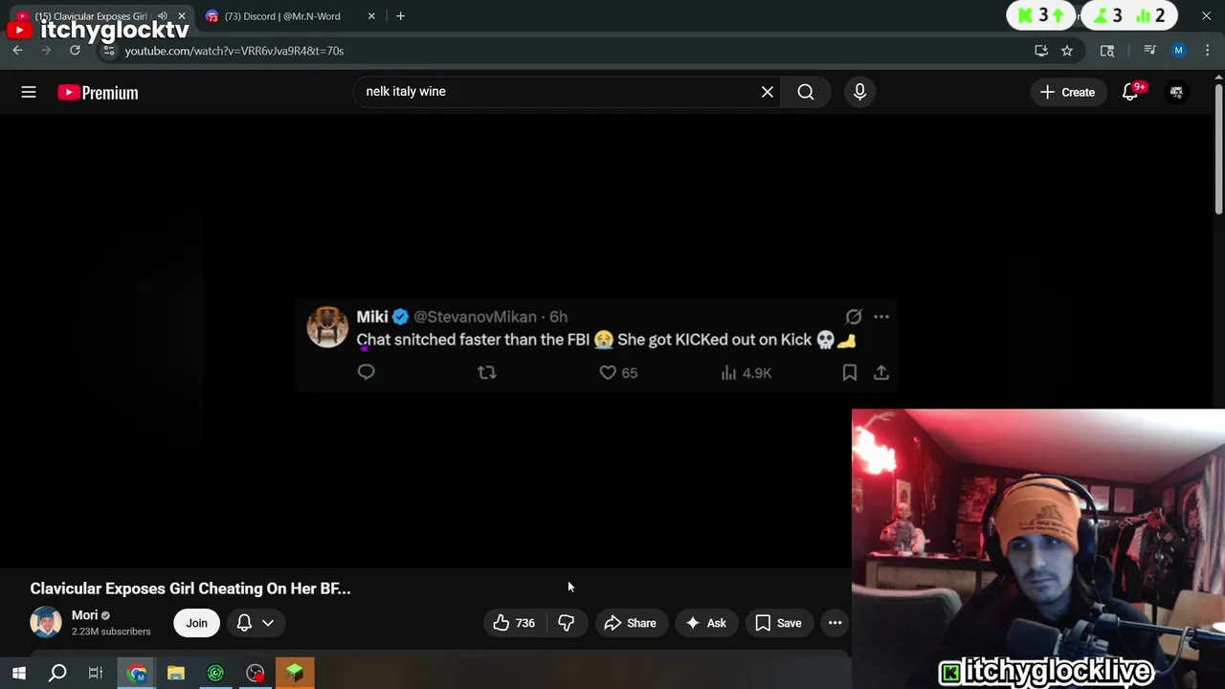
Task: Open the Ask AI button
Action: coord(706,623)
